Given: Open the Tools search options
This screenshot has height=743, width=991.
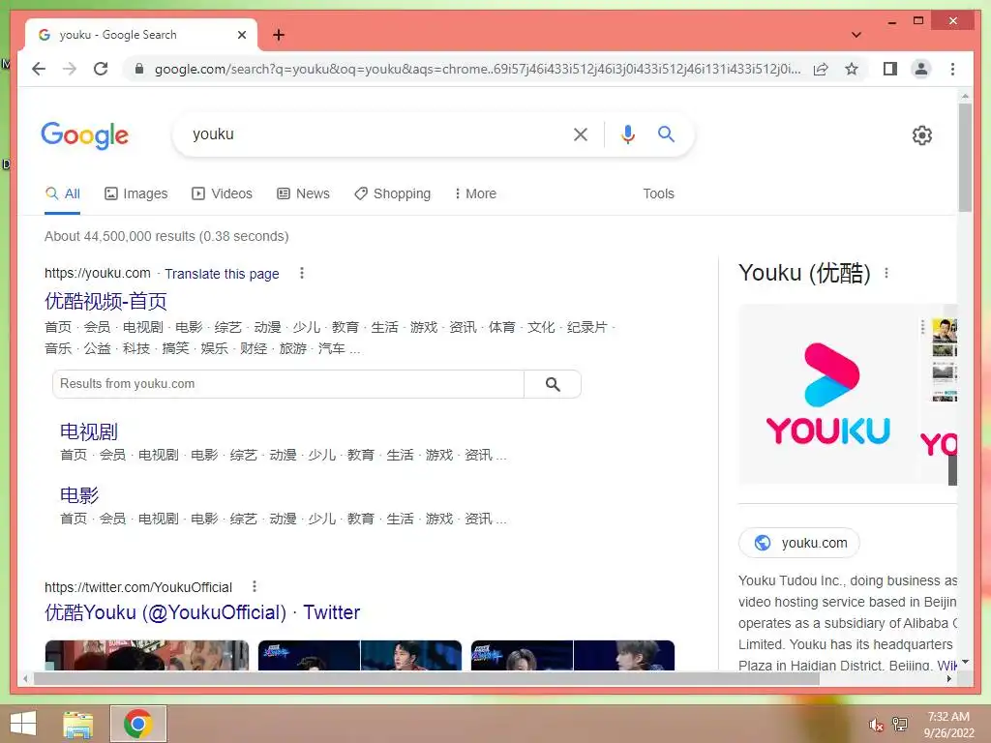Looking at the screenshot, I should (x=658, y=193).
